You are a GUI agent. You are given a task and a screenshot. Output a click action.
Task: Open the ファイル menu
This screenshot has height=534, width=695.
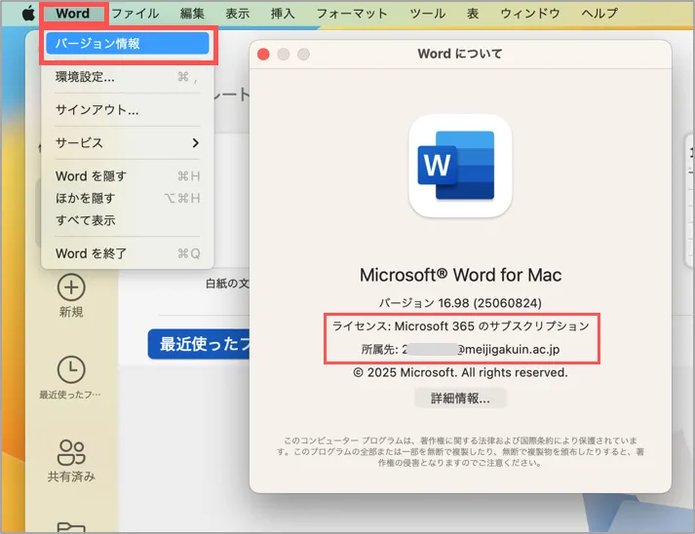coord(135,14)
